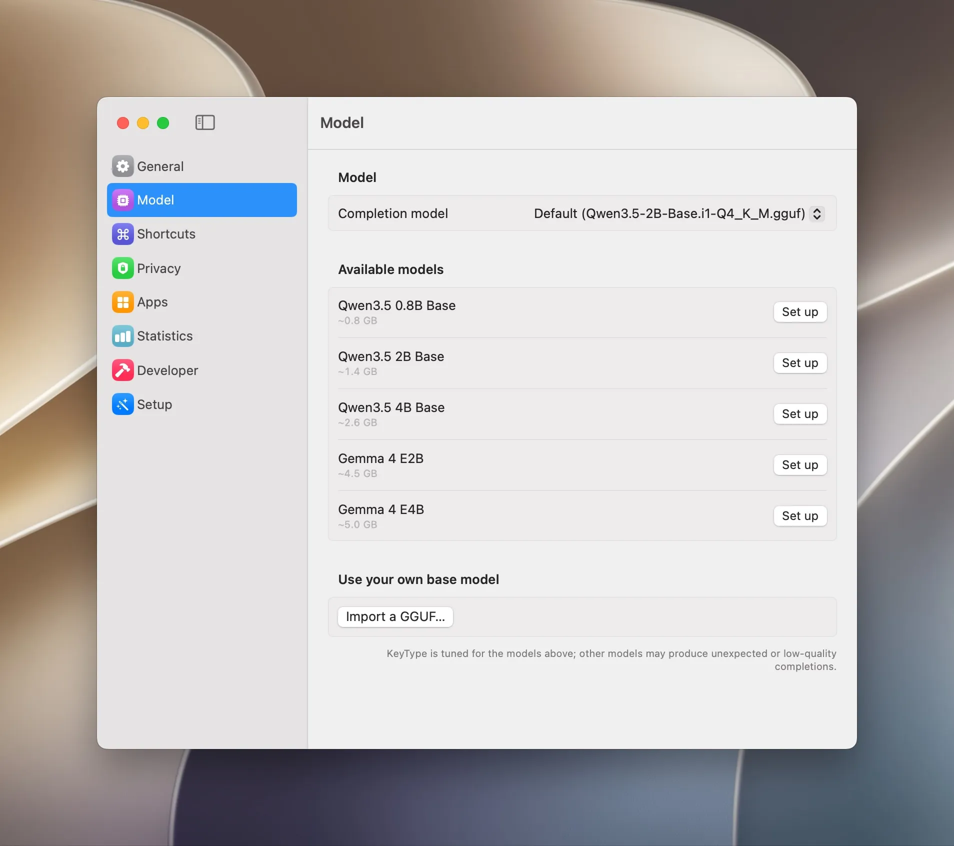
Task: Click the Qwen3.5 4B Base name
Action: [x=391, y=407]
